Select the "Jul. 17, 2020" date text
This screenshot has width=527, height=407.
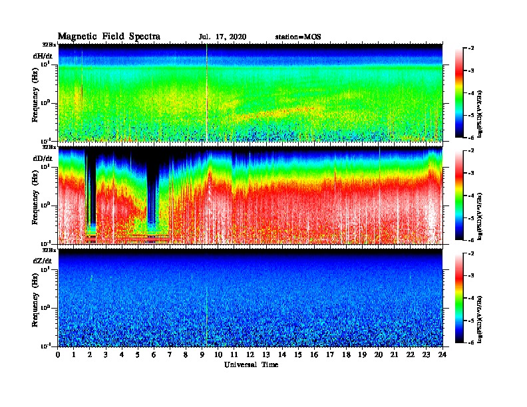point(222,37)
